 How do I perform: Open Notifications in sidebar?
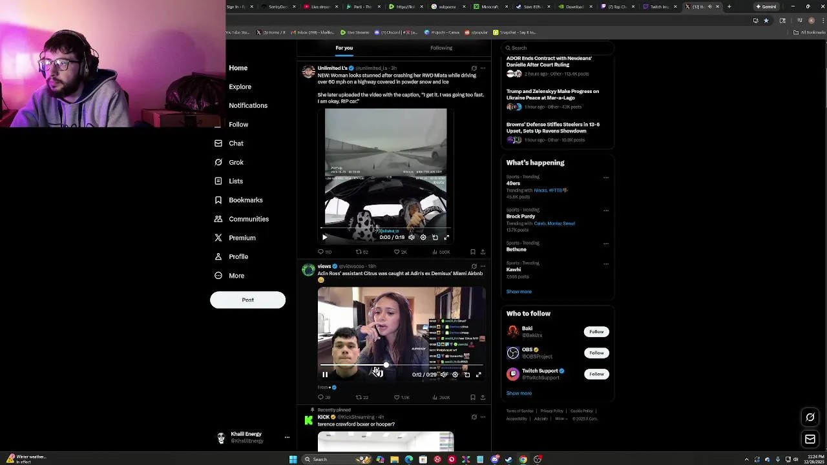coord(248,105)
